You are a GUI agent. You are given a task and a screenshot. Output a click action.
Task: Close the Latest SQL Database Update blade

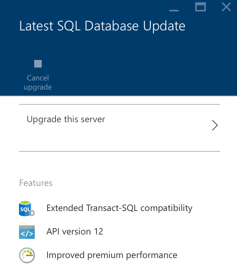tap(226, 7)
